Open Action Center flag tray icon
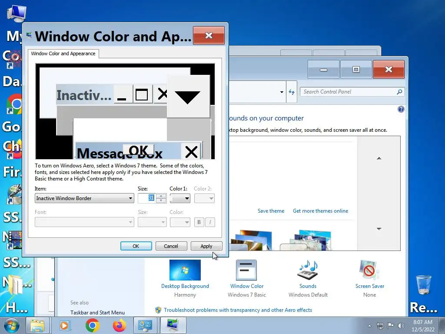Viewport: 445px width, 334px height. pyautogui.click(x=391, y=325)
